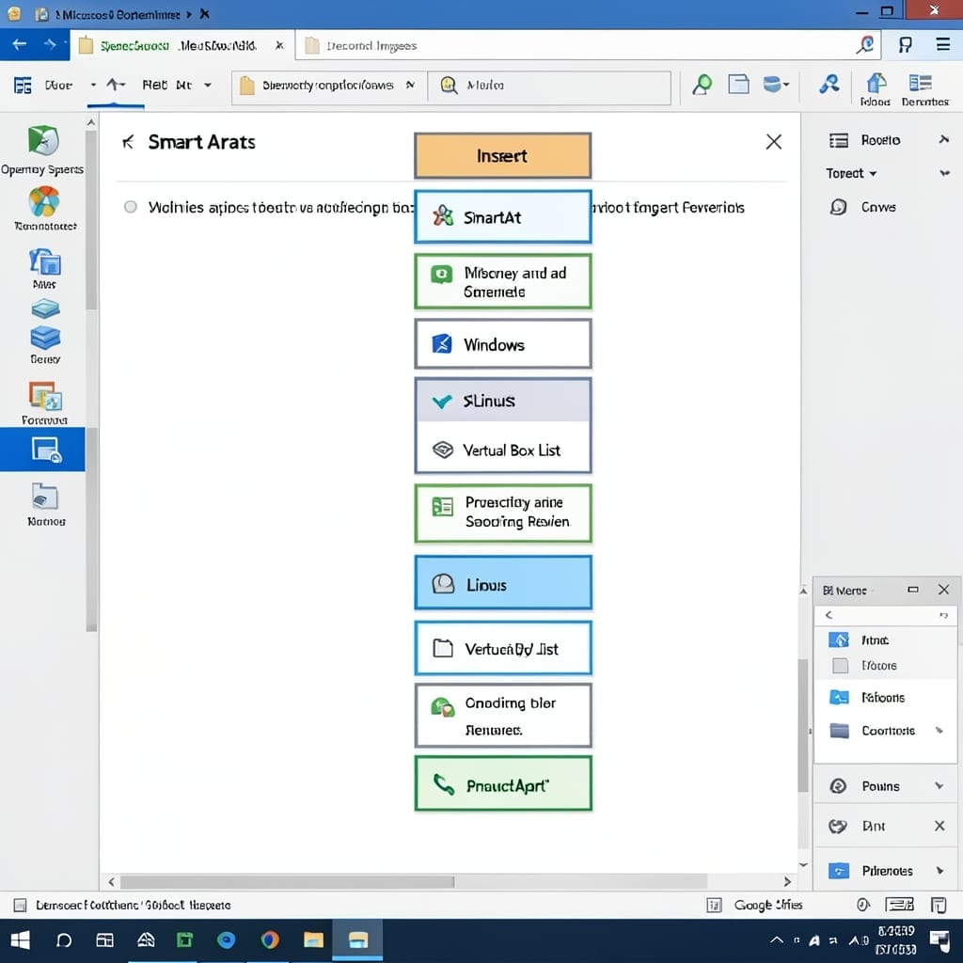The image size is (963, 963).
Task: Select the Tituc item in Merce panel
Action: click(x=884, y=639)
